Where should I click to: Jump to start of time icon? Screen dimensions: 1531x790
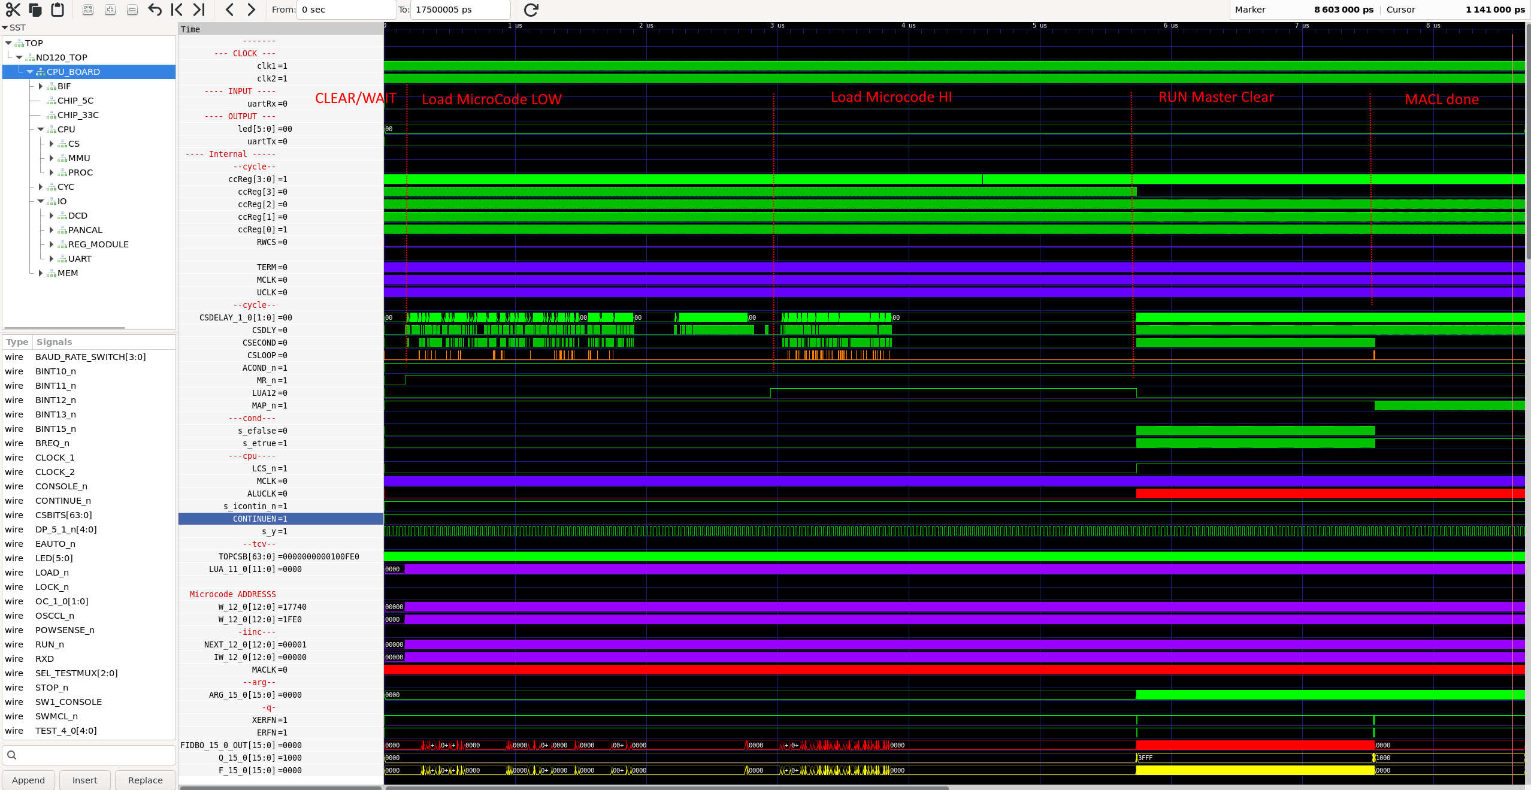point(177,10)
